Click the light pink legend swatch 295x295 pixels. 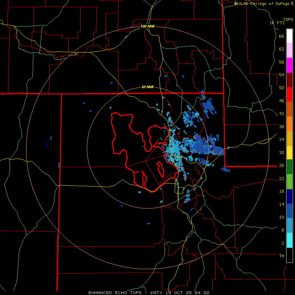289,50
